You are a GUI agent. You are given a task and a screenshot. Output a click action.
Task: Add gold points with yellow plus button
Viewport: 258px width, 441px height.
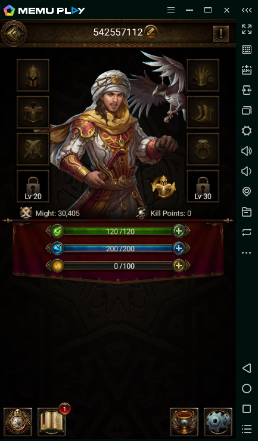(179, 266)
